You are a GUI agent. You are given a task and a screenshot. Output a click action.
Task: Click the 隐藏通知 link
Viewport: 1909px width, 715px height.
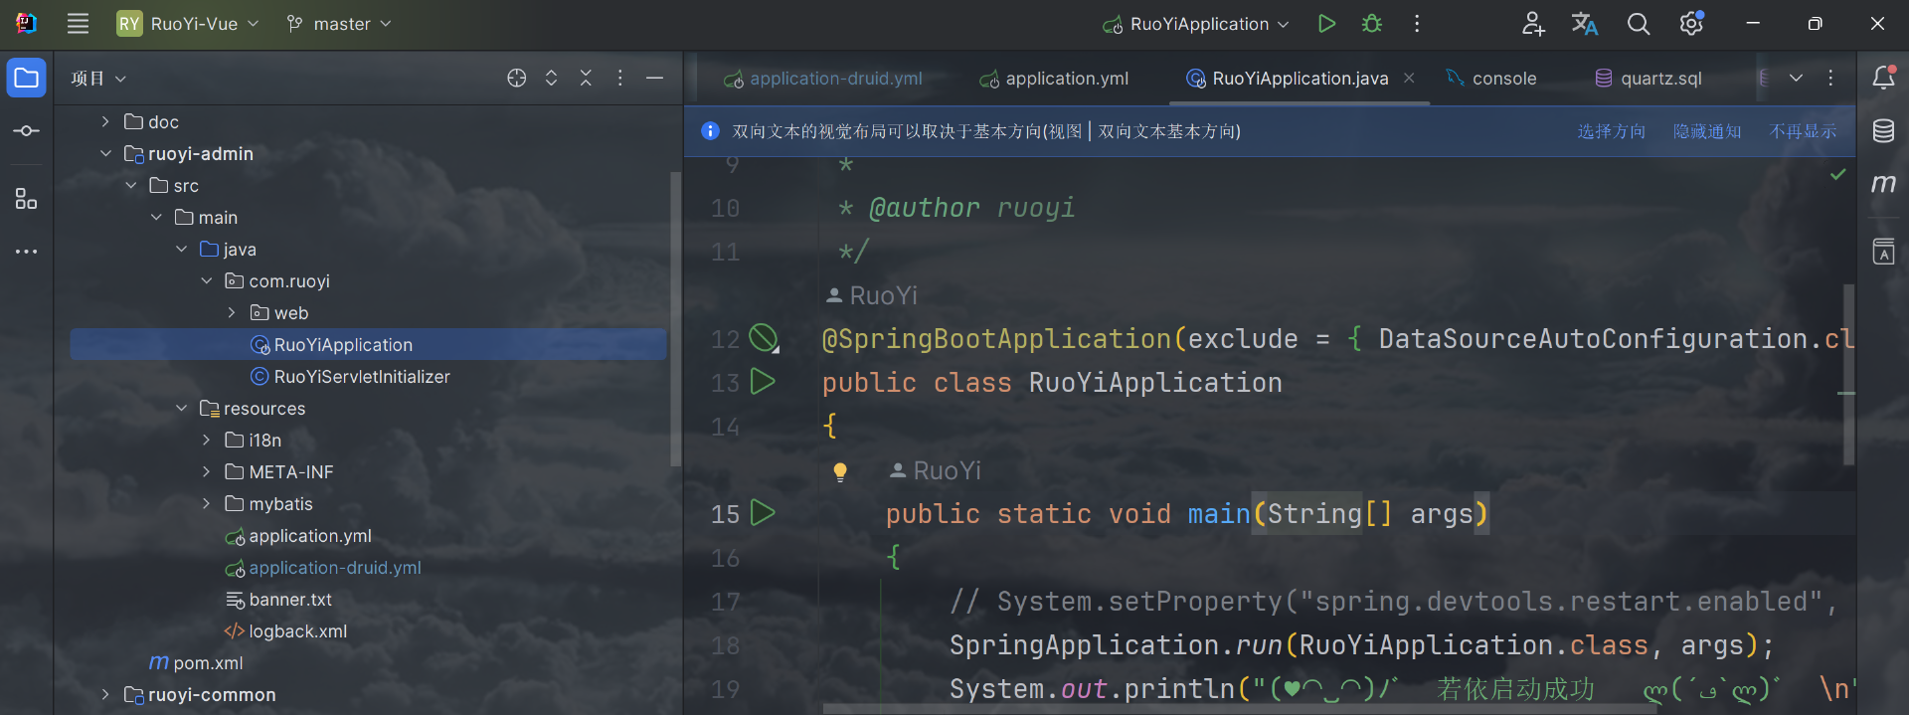click(1707, 131)
